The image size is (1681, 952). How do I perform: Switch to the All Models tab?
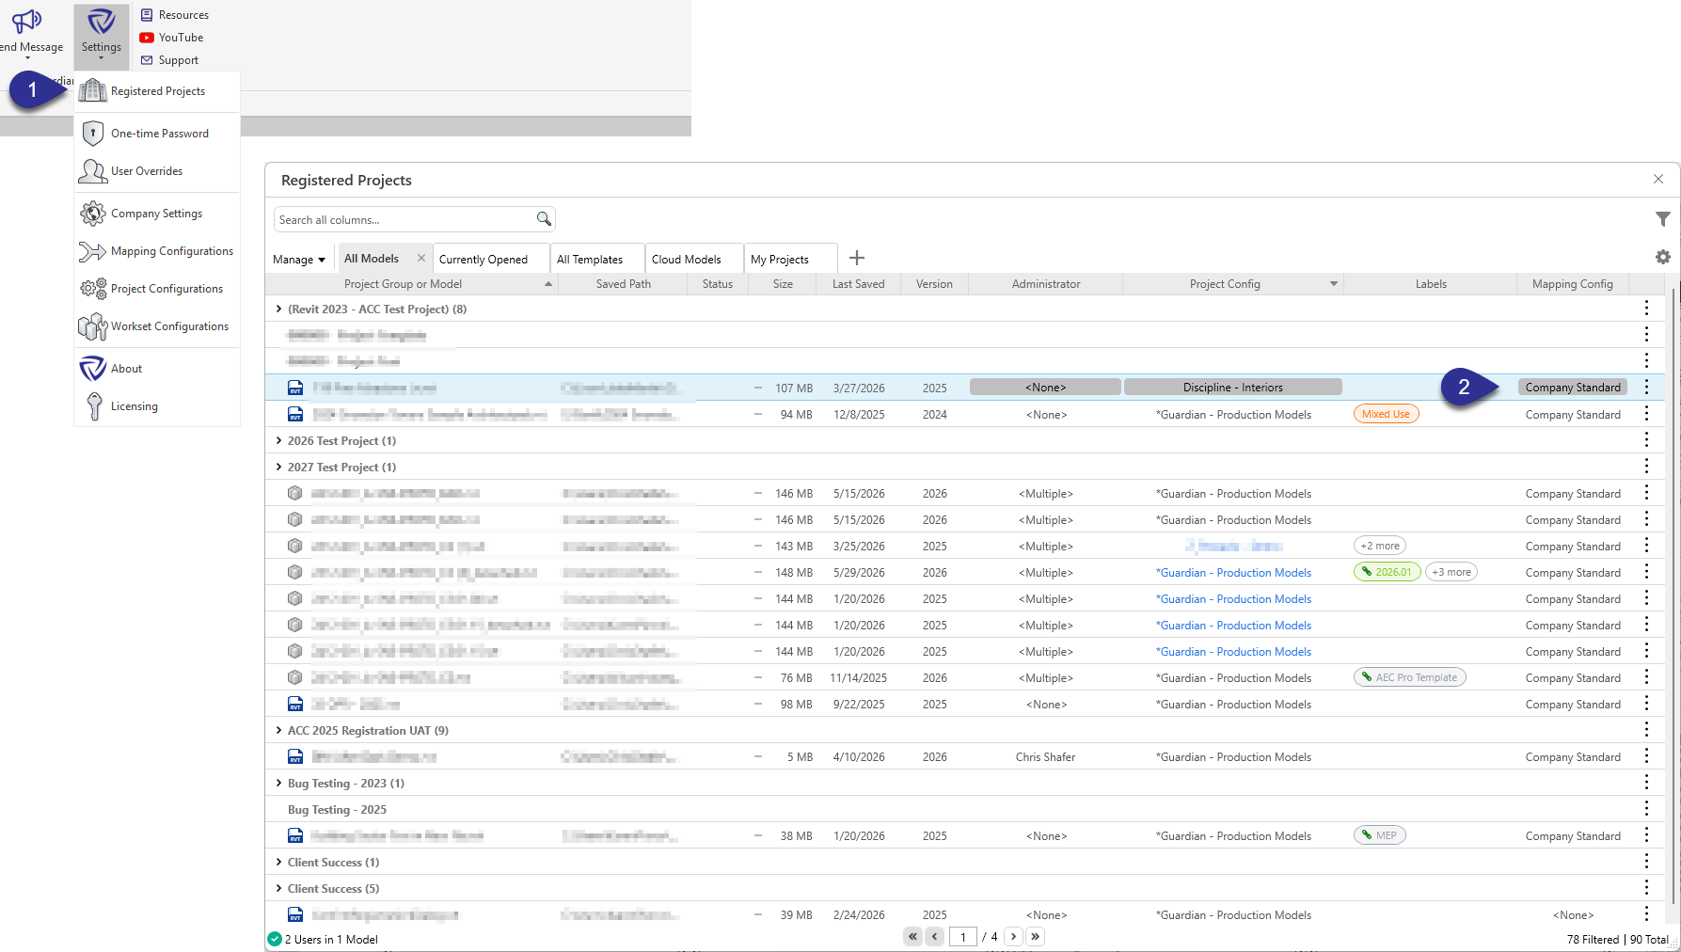372,259
